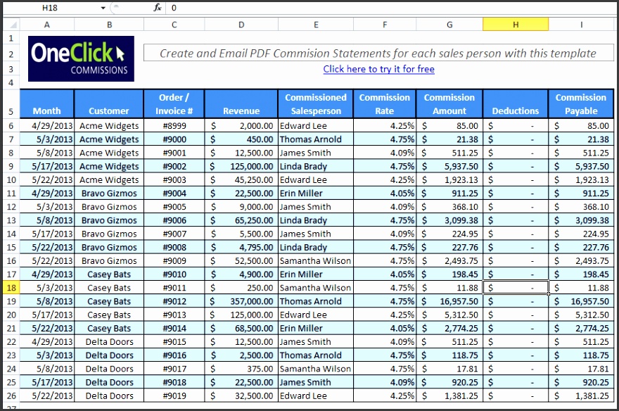Select column H header
Viewport: 619px width, 411px height.
516,25
